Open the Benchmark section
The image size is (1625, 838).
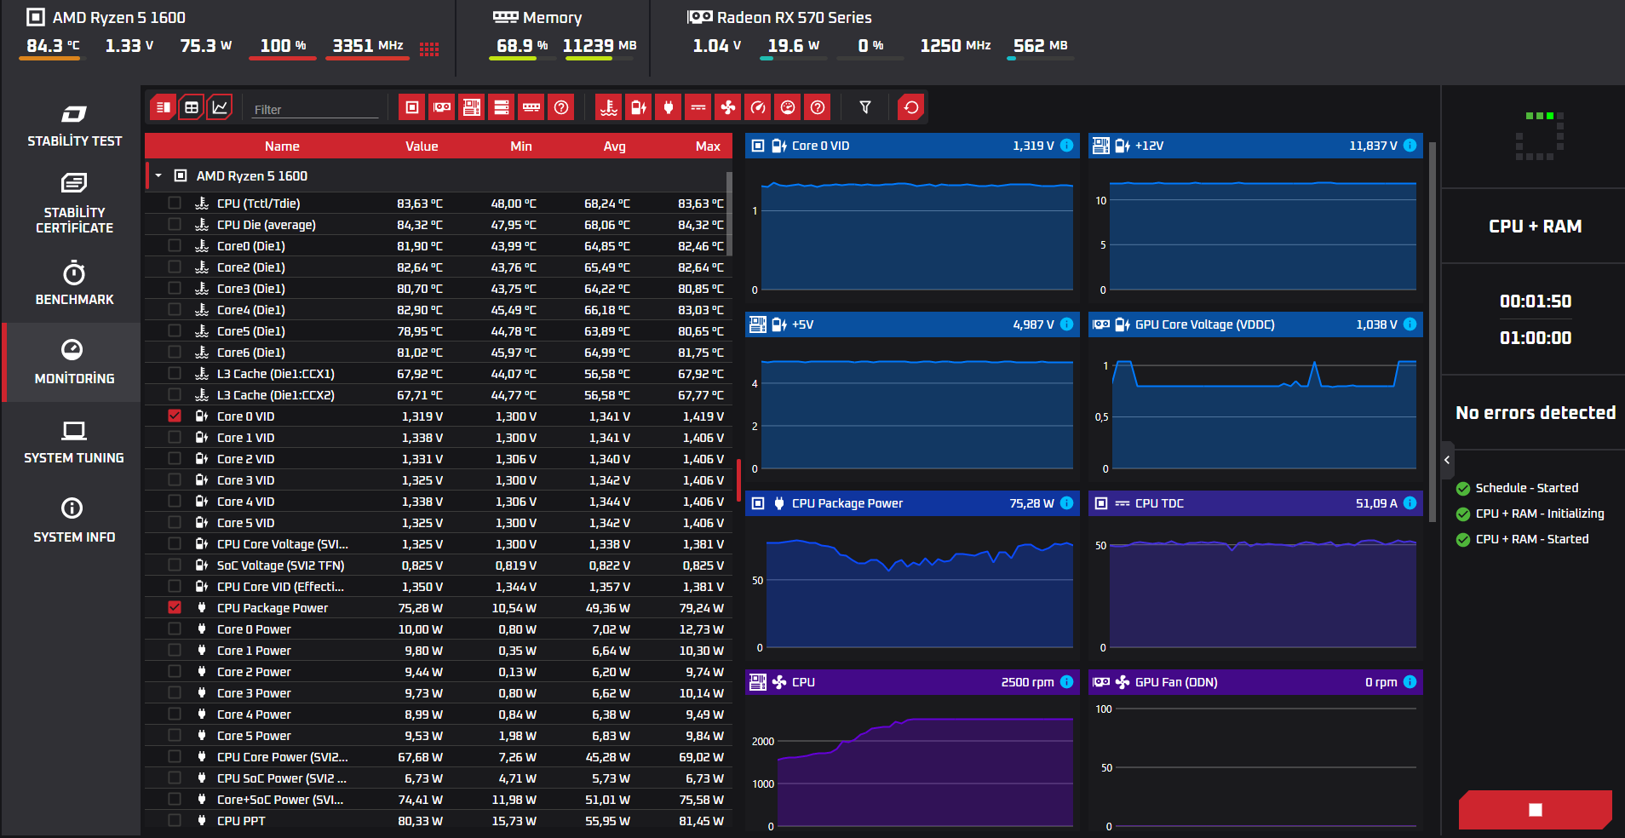[74, 284]
